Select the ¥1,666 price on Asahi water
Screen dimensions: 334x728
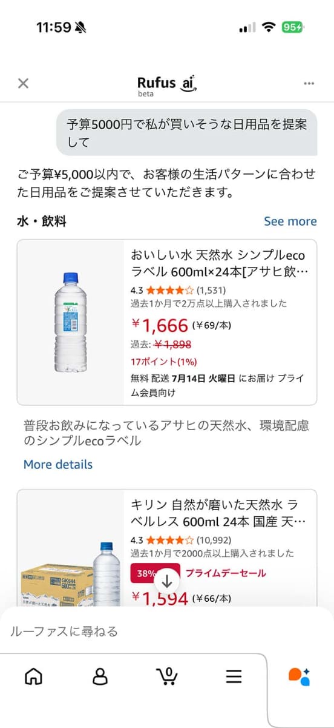coord(160,325)
